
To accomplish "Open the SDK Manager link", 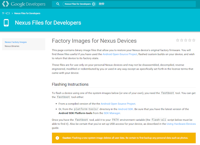I will click(112, 113).
